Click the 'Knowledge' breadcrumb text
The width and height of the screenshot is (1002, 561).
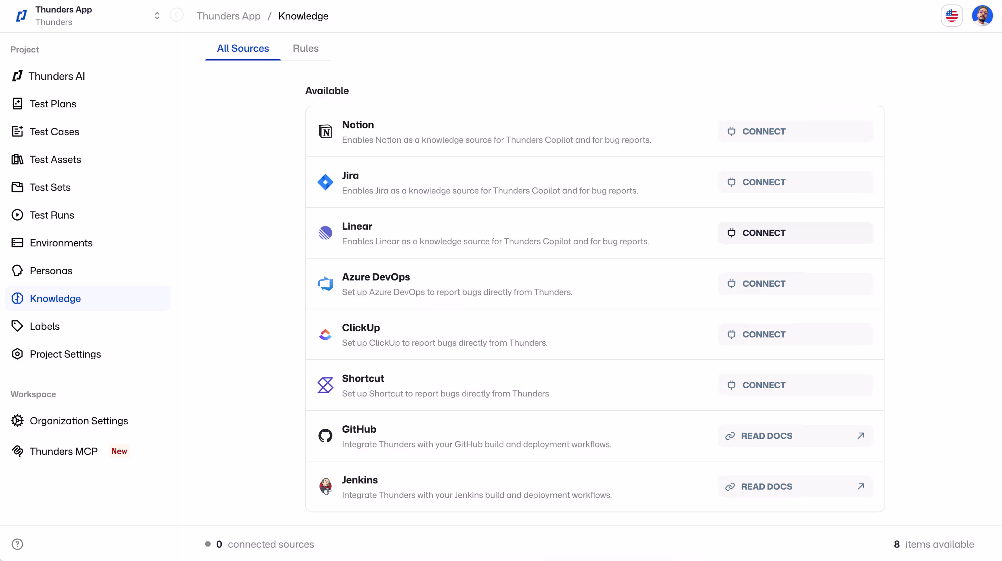pos(303,16)
